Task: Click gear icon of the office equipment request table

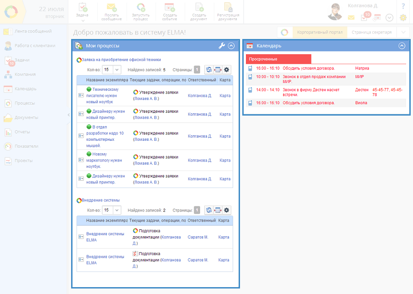Action: click(x=226, y=70)
